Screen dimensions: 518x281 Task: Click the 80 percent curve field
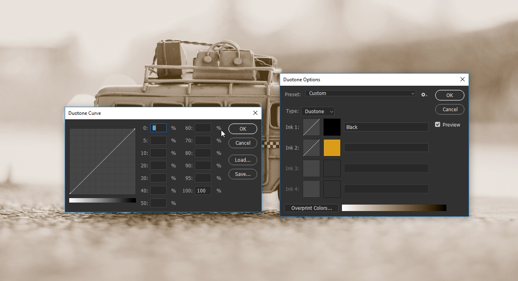pyautogui.click(x=203, y=153)
